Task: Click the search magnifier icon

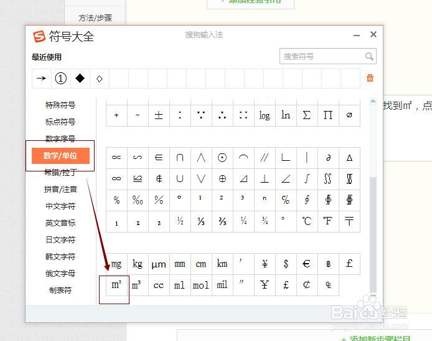Action: 369,56
